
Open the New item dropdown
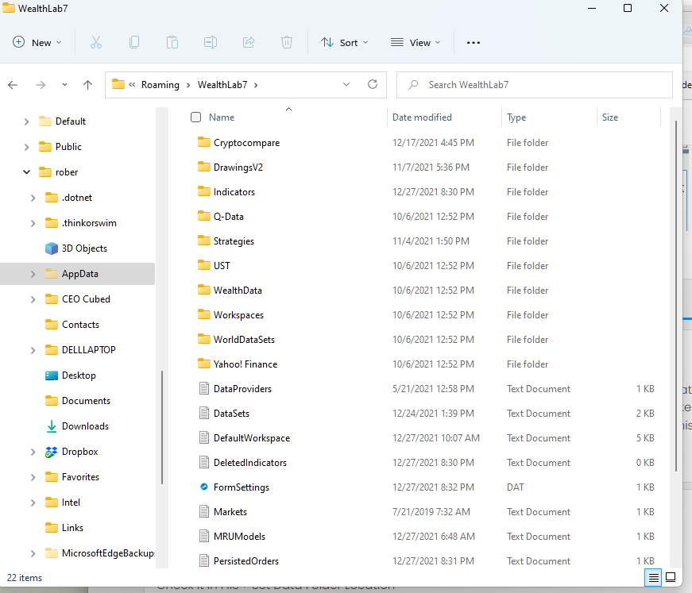pos(37,42)
